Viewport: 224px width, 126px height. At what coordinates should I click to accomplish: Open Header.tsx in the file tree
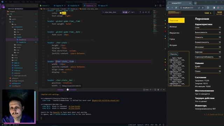22,42
